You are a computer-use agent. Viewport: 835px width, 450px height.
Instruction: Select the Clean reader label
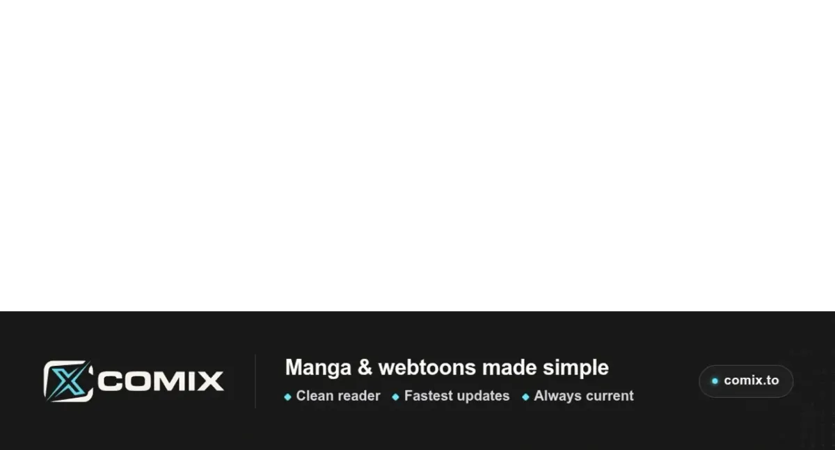(x=338, y=396)
